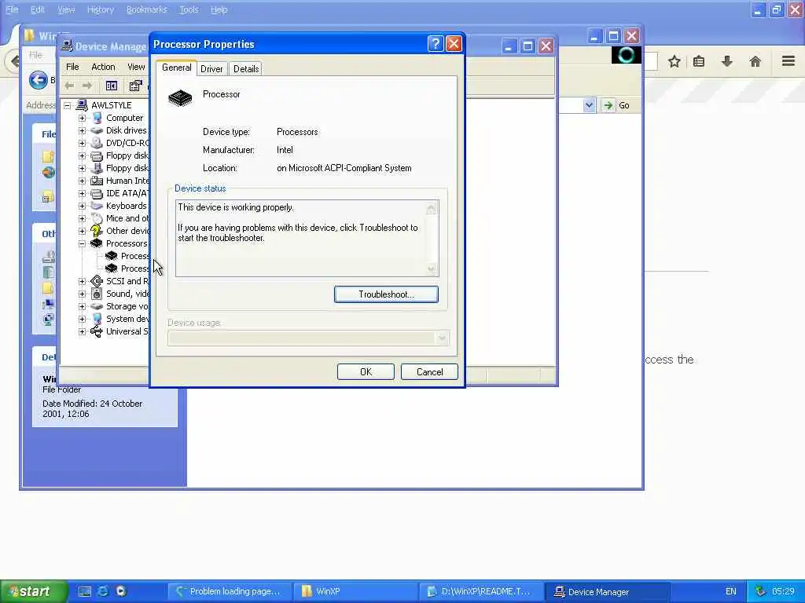
Task: Confirm with the OK button
Action: click(366, 371)
